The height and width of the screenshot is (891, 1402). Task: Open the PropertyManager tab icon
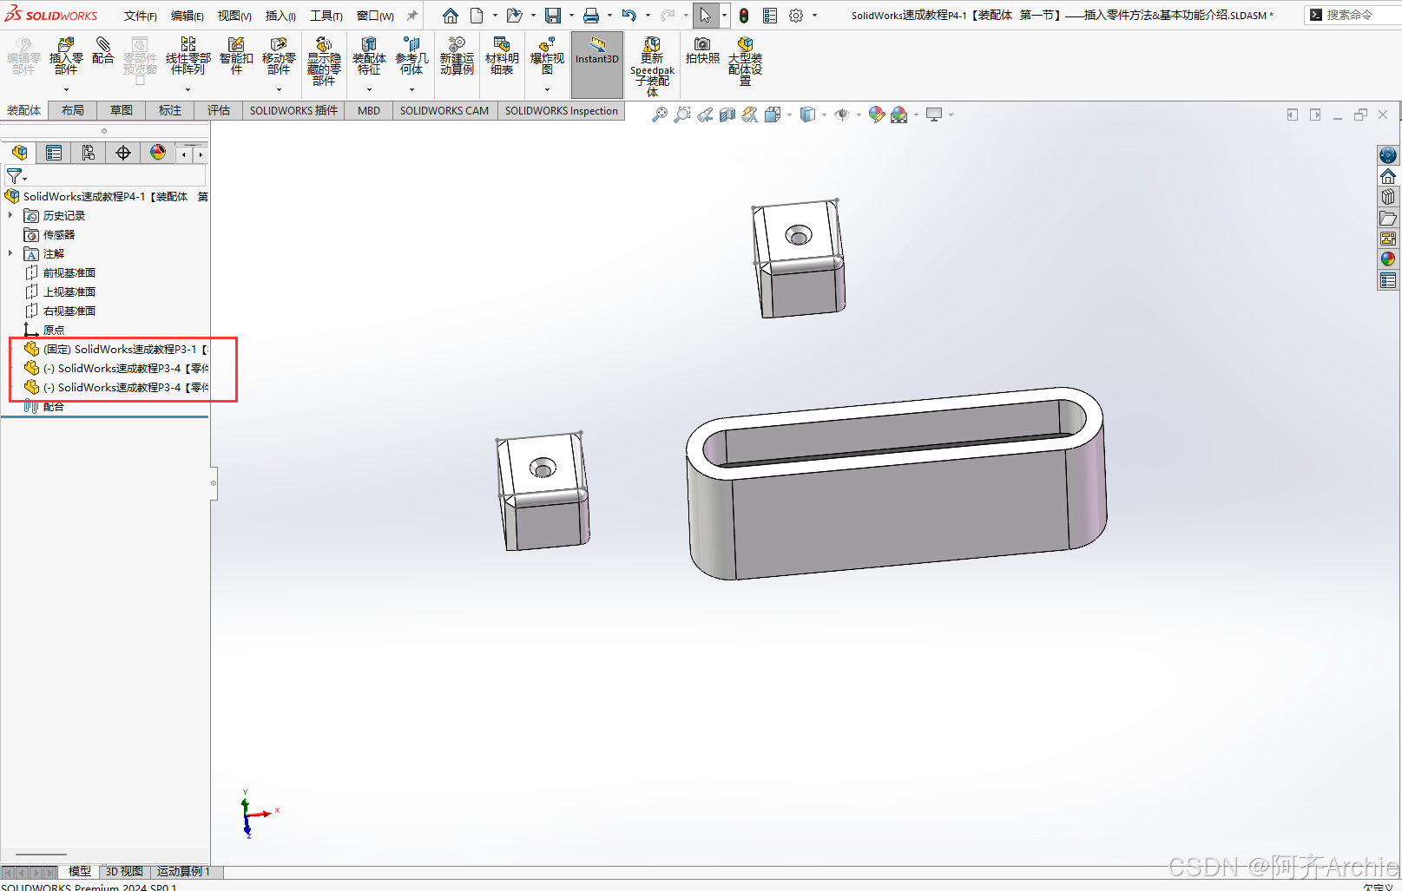tap(54, 154)
